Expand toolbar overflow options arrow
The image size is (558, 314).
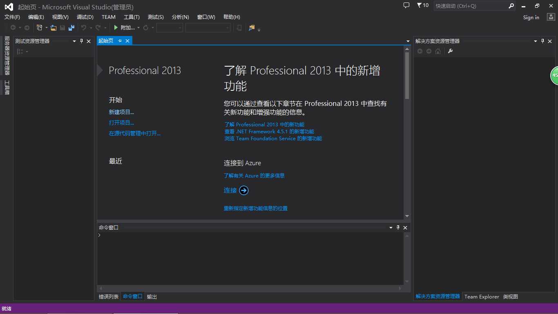[259, 29]
